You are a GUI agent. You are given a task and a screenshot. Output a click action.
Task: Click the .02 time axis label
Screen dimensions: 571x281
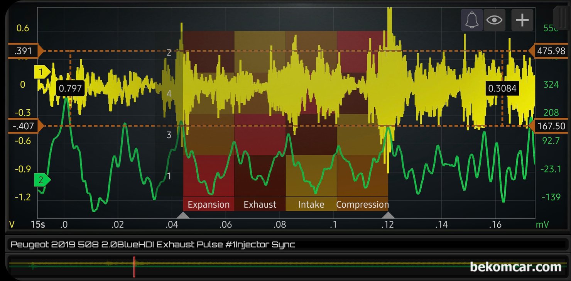[118, 225]
